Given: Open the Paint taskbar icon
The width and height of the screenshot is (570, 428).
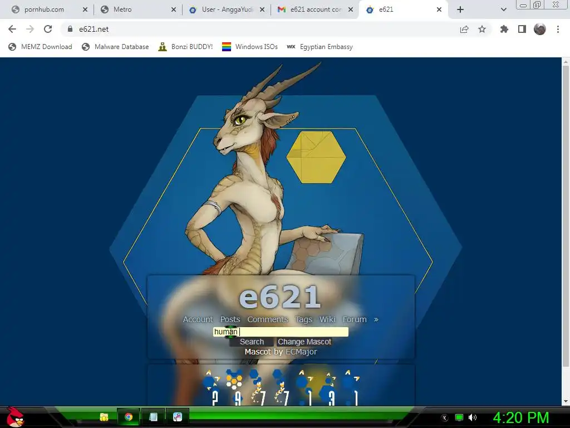Looking at the screenshot, I should [x=178, y=417].
